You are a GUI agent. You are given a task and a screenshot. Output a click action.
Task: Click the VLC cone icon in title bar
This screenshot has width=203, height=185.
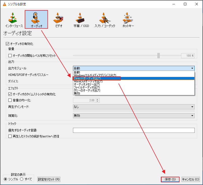click(x=4, y=4)
